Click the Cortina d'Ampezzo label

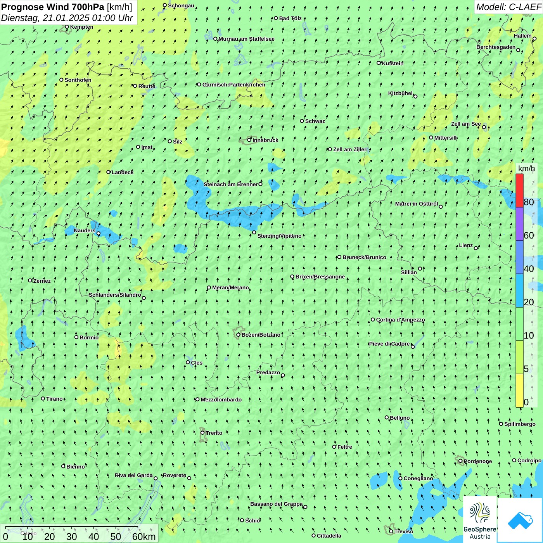point(400,320)
